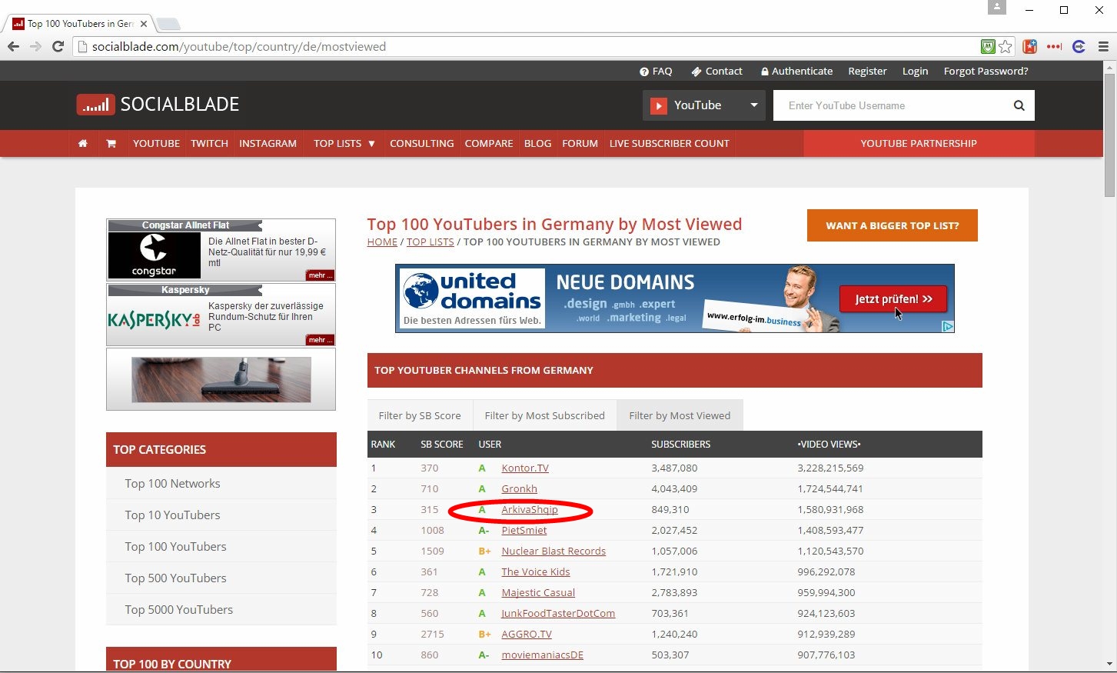Click the browser address bar URL

coord(238,47)
